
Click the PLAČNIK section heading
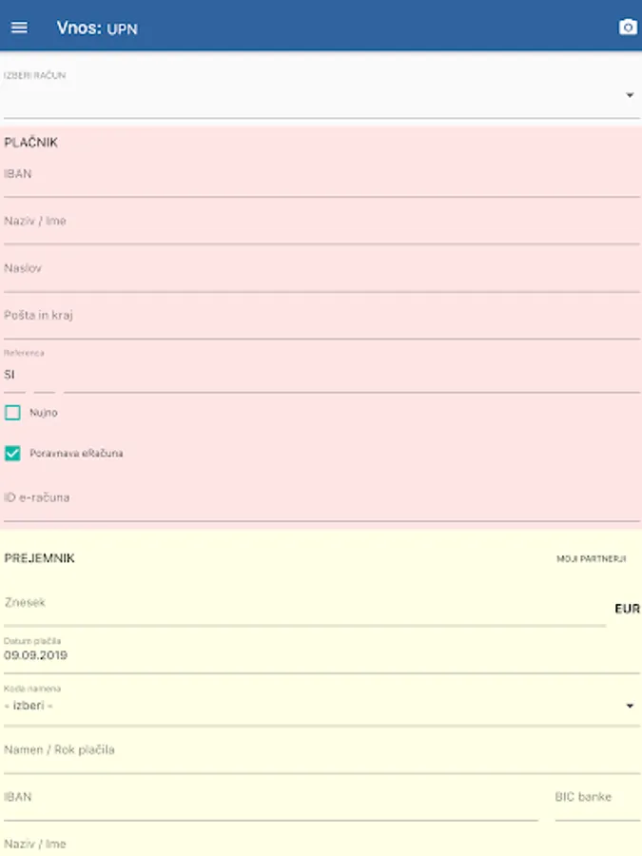coord(30,143)
